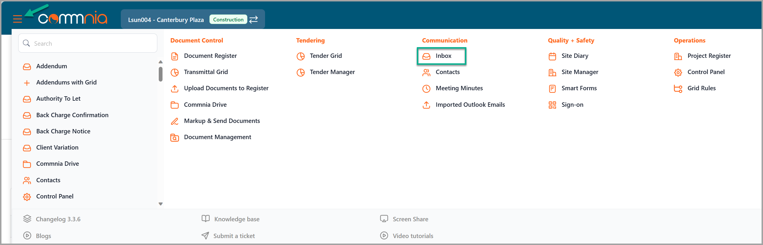
Task: Click the Communication heading text
Action: 445,40
